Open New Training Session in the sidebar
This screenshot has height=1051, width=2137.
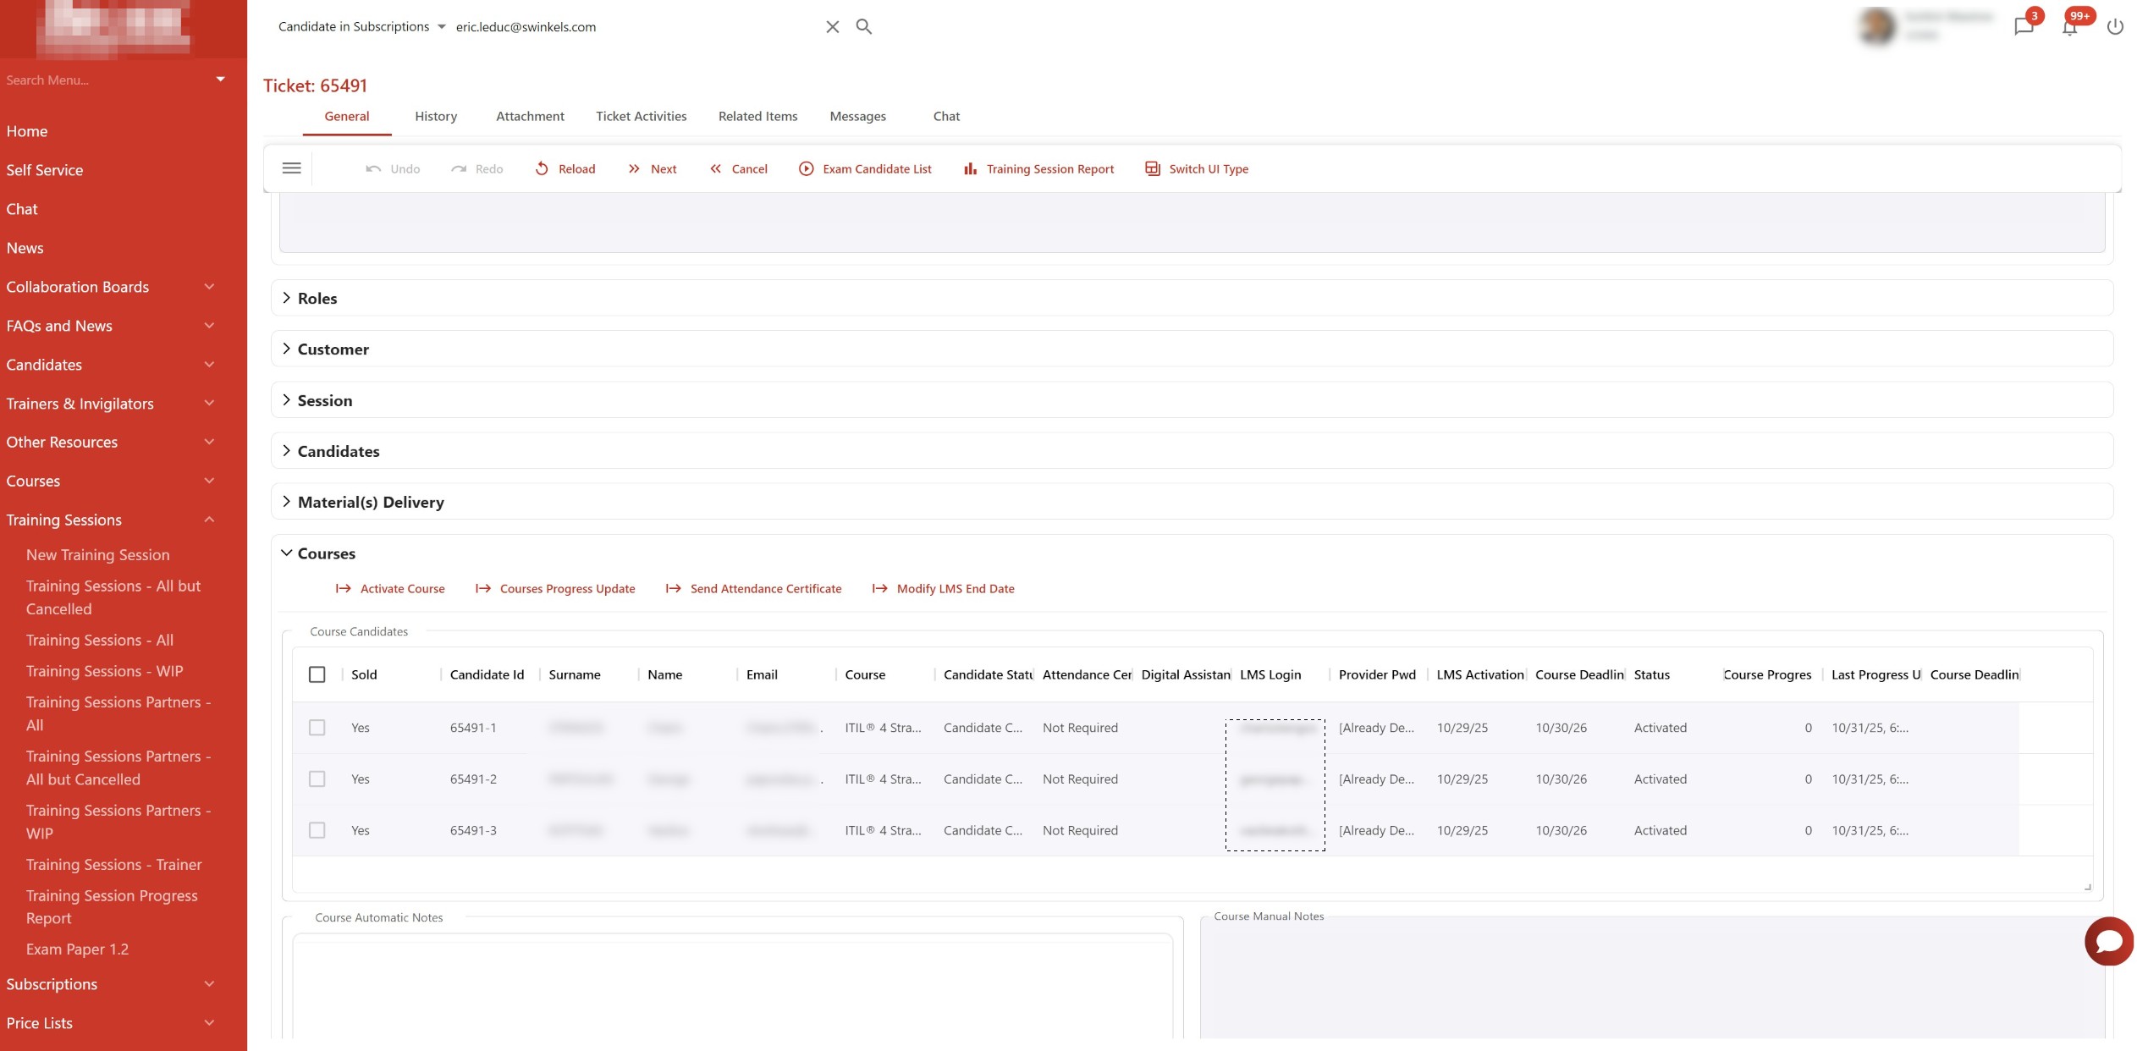click(x=97, y=554)
